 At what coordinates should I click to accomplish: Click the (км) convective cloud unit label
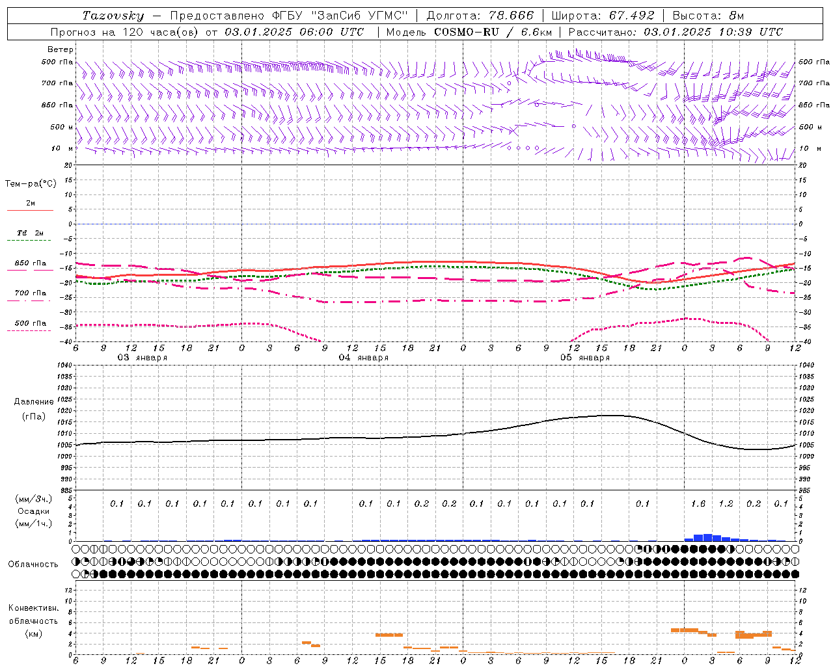pyautogui.click(x=33, y=633)
